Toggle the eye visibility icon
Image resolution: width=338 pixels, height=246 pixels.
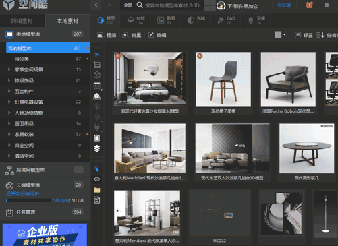[97, 179]
